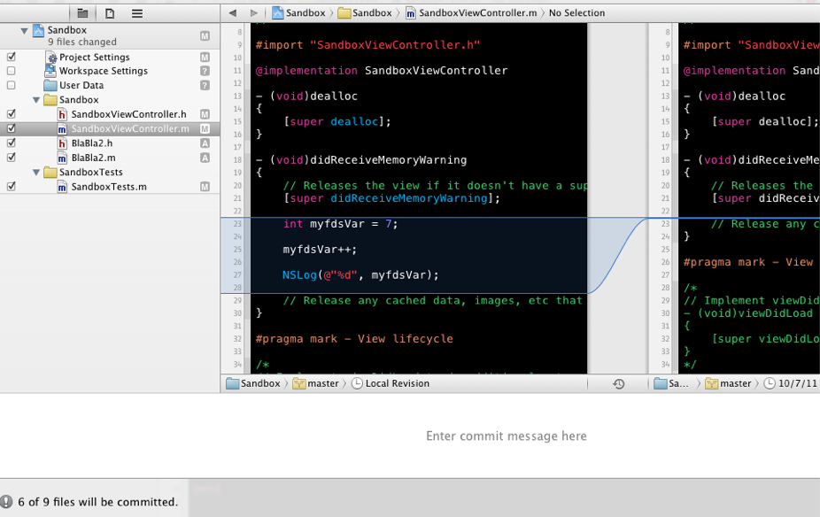Image resolution: width=820 pixels, height=517 pixels.
Task: Uncheck SandboxViewController.h for commit
Action: 12,113
